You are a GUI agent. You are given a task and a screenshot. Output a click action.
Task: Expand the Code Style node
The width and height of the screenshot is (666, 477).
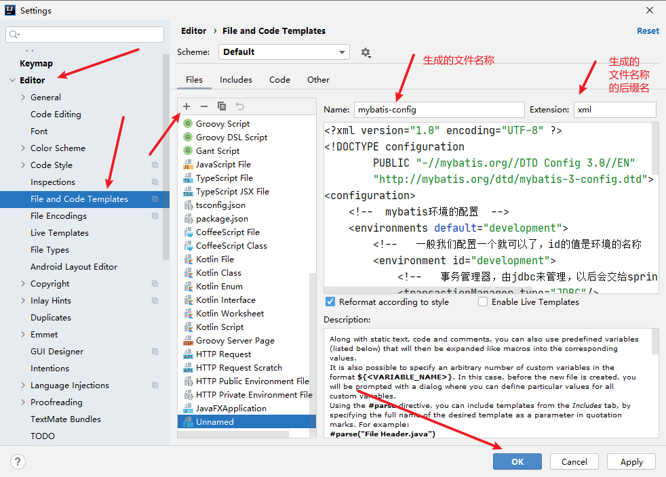23,165
